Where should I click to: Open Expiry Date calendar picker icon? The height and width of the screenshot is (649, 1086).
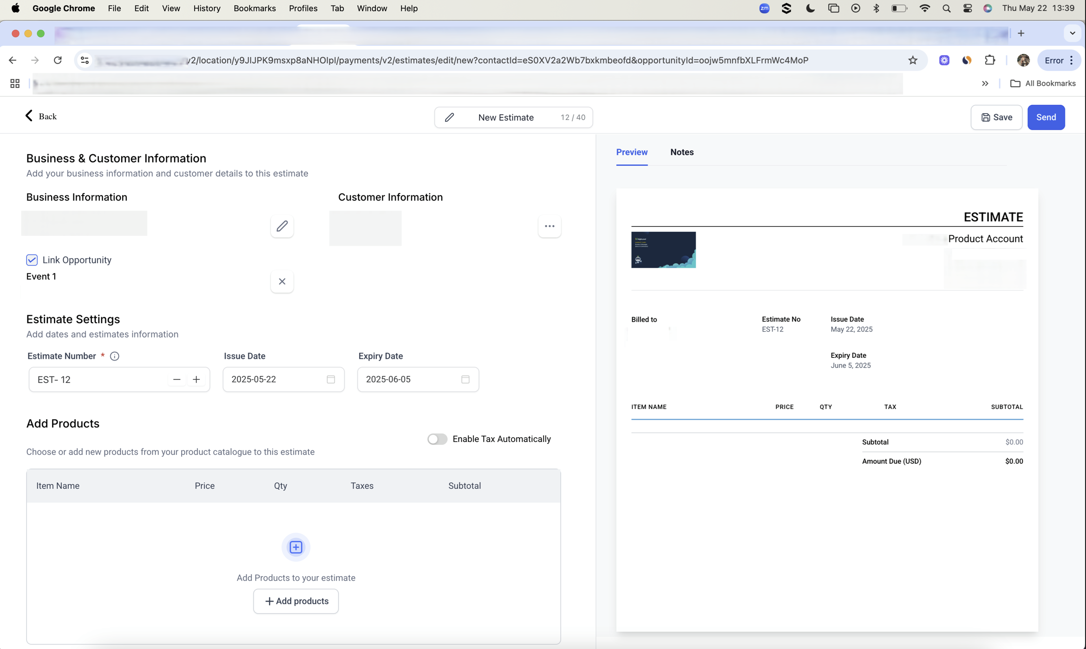point(465,379)
